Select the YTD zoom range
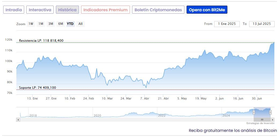This screenshot has width=280, height=138. pos(70,24)
